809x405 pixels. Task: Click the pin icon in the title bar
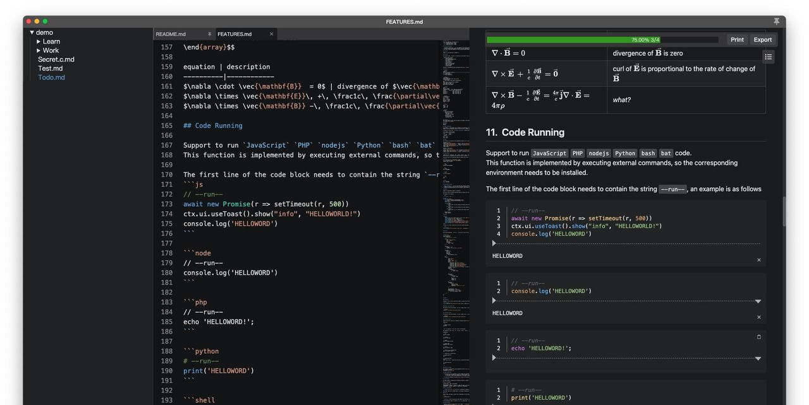click(x=776, y=21)
